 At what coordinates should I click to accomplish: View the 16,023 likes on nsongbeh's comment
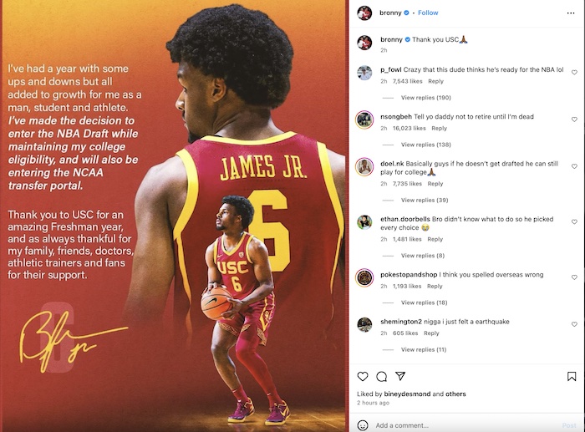coord(409,129)
